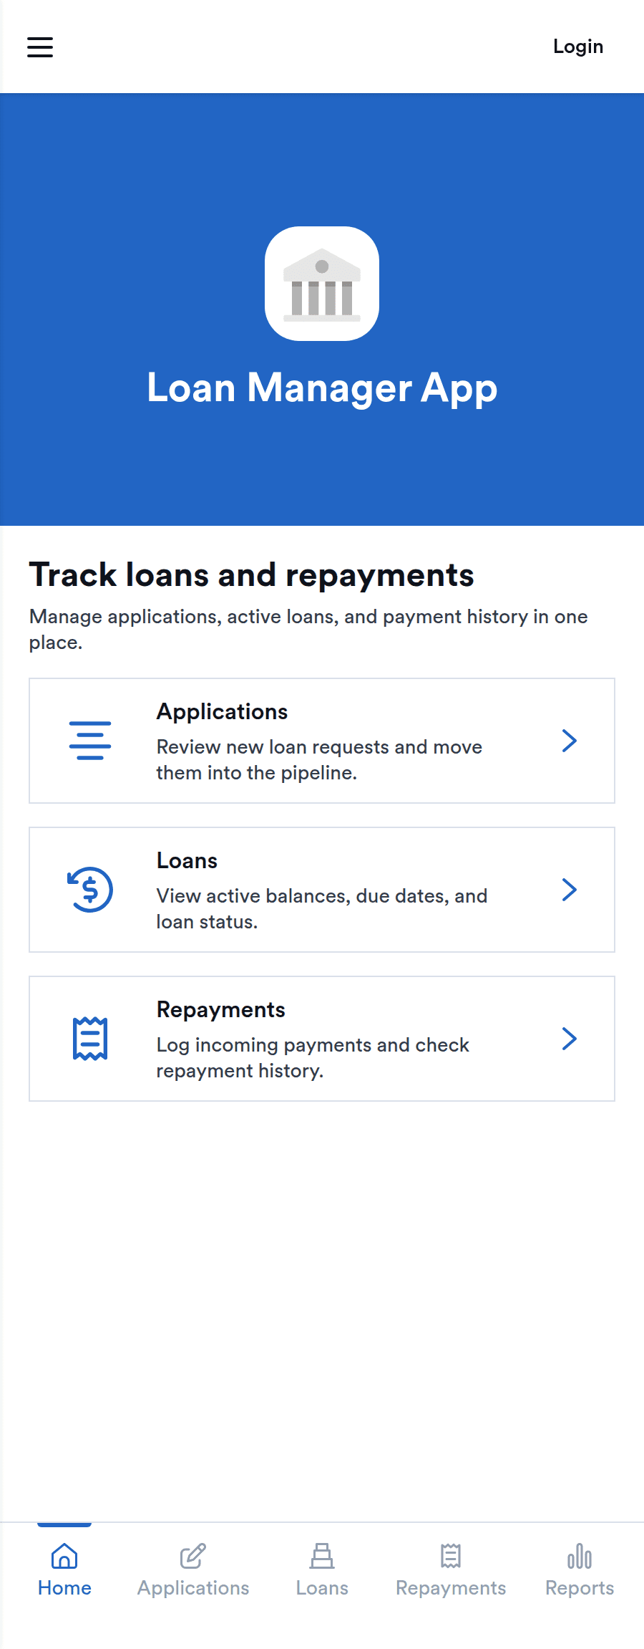
Task: Select the Repayments card title
Action: click(x=220, y=1009)
